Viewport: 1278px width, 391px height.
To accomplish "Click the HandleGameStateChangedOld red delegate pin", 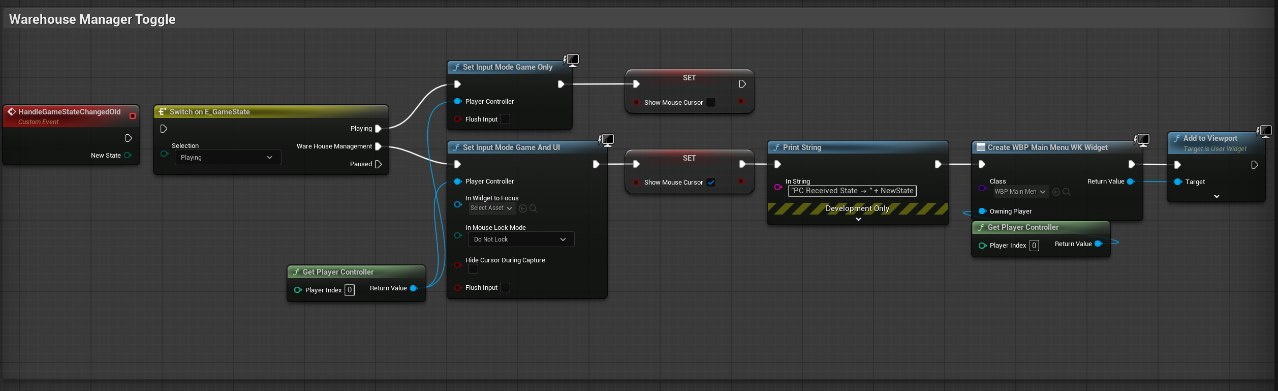I will pos(133,116).
